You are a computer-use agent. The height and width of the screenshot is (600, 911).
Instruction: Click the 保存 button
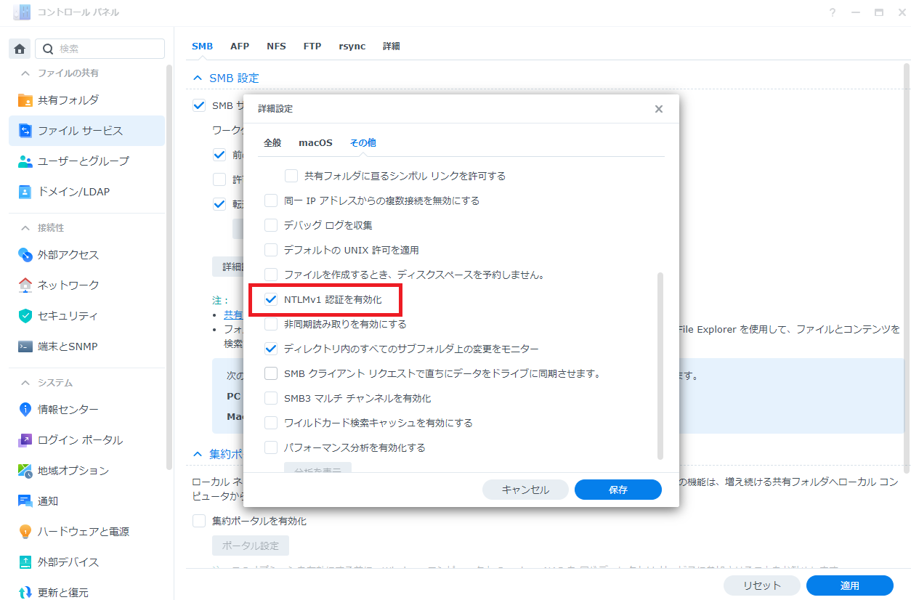click(x=618, y=490)
